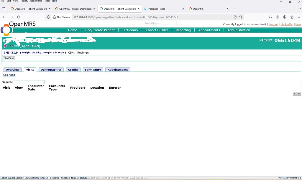This screenshot has height=180, width=302.
Task: Click the visits Search input field
Action: pos(29,82)
